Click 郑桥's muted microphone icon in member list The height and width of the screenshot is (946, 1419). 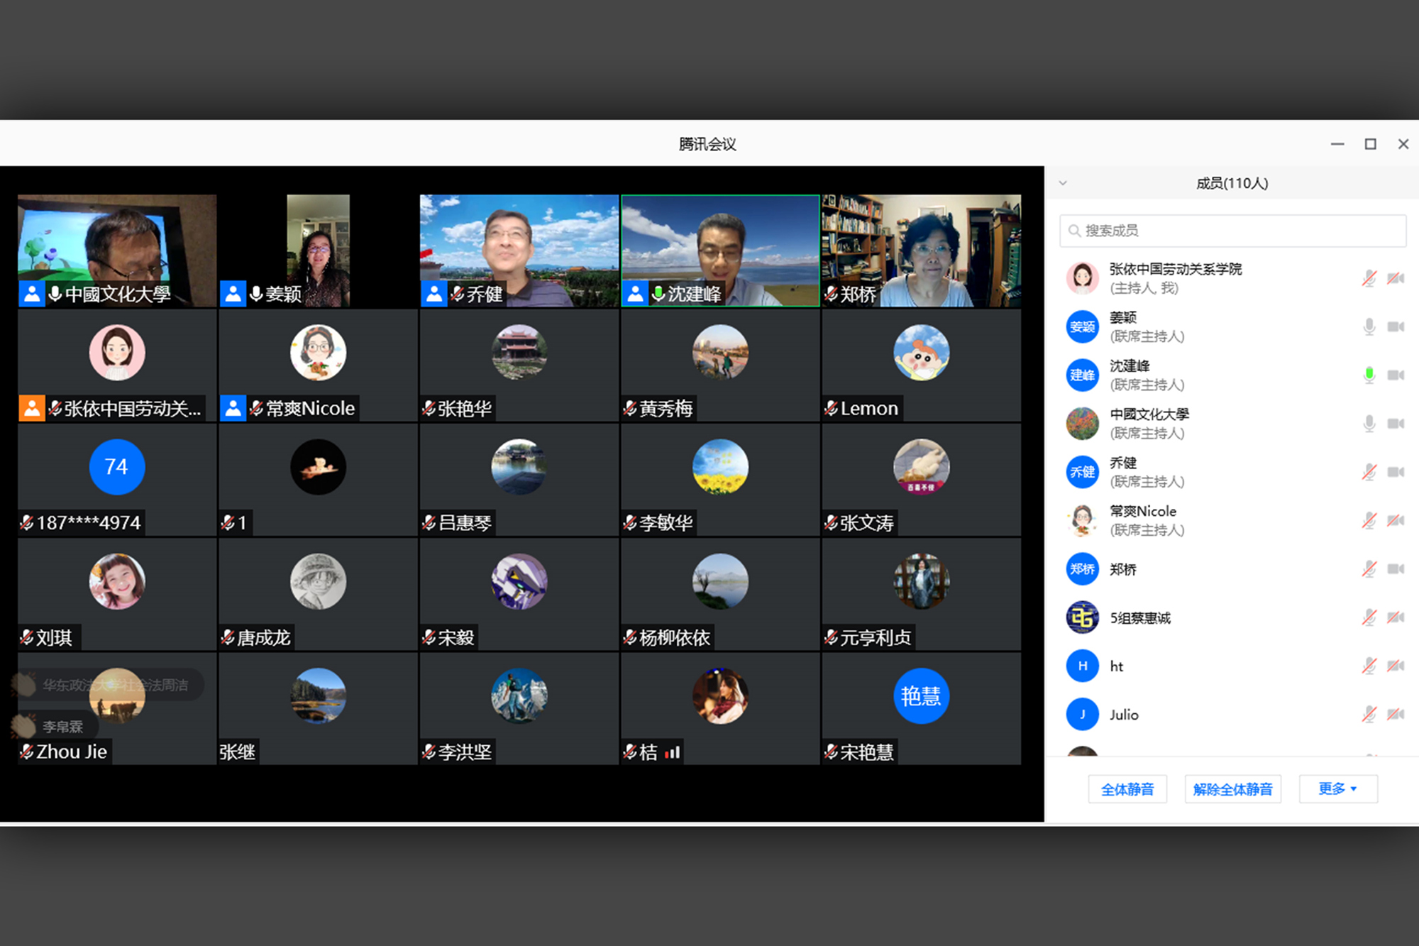pyautogui.click(x=1369, y=568)
